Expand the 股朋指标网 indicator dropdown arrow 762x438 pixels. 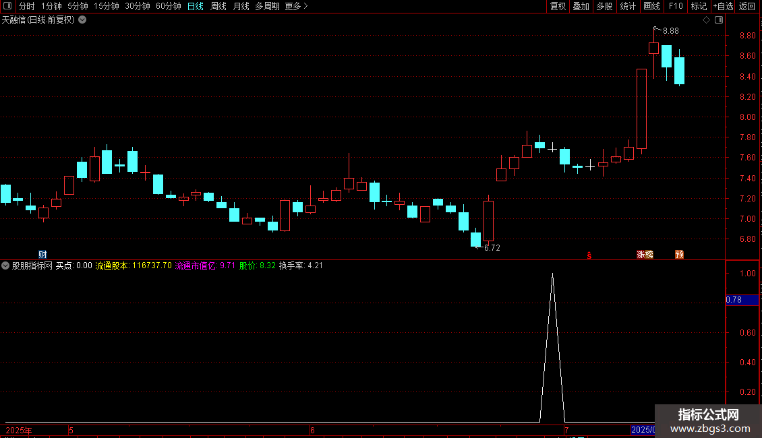coord(5,265)
